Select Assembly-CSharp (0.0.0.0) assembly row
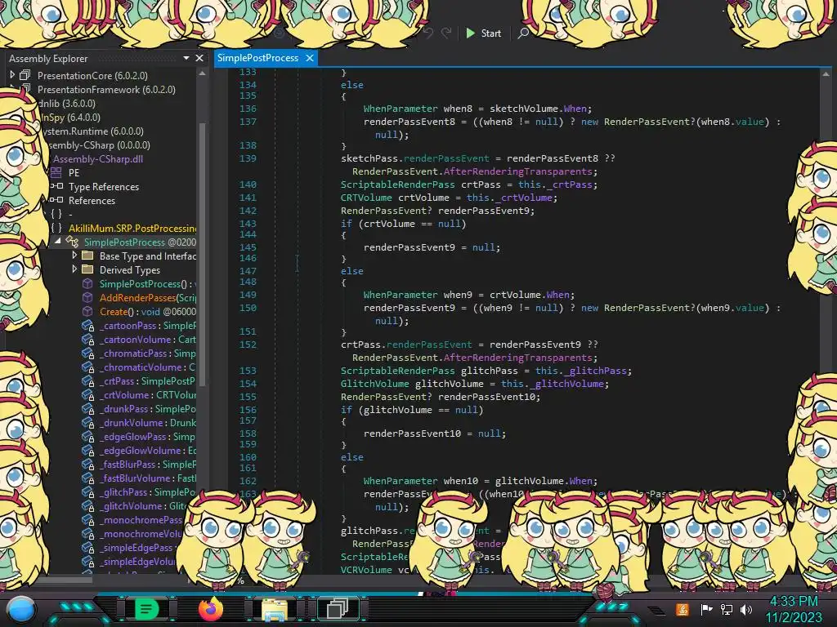The width and height of the screenshot is (837, 627). pos(99,145)
